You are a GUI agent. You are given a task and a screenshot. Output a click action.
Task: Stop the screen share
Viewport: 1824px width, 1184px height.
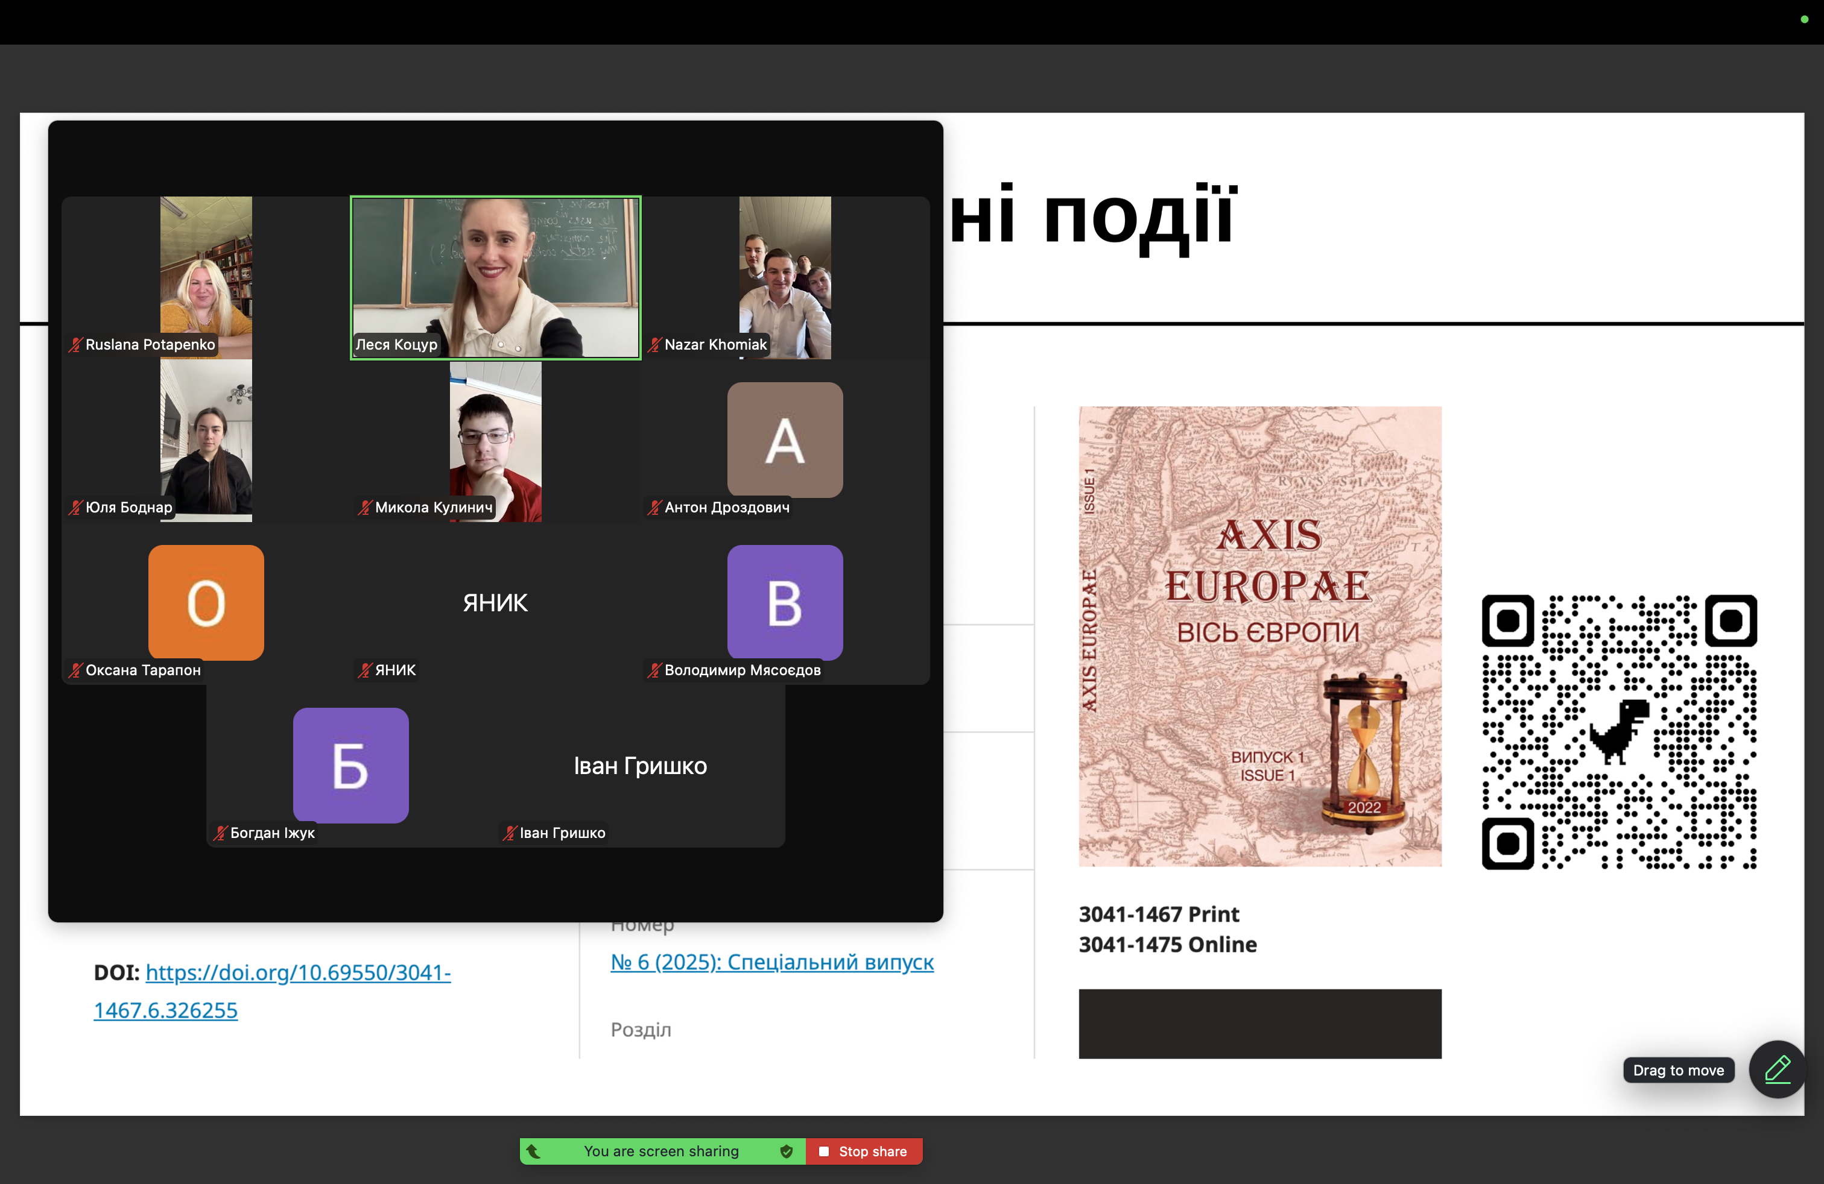click(864, 1151)
